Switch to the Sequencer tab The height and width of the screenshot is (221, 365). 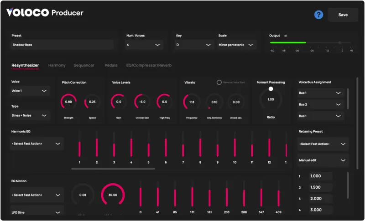84,66
